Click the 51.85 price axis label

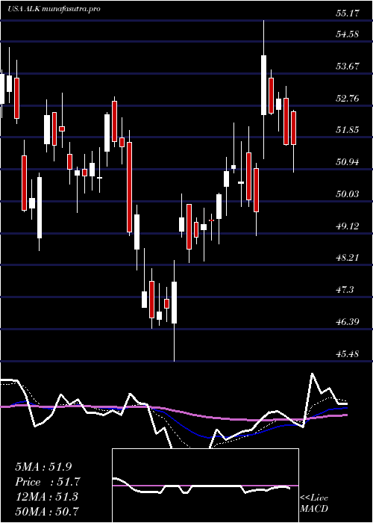click(x=348, y=130)
